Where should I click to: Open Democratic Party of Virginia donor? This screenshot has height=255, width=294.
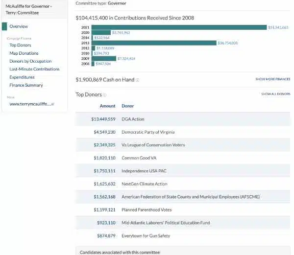(x=148, y=132)
